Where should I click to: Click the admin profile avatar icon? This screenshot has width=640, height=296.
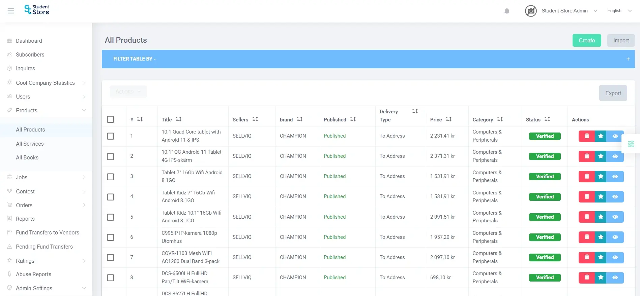[531, 11]
